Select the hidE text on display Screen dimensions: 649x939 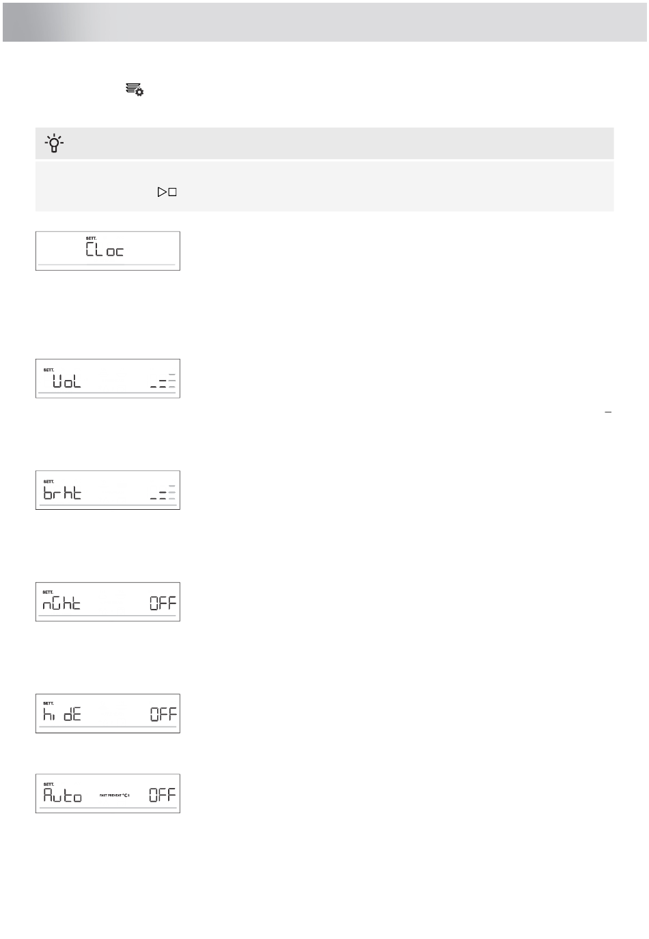[x=62, y=715]
